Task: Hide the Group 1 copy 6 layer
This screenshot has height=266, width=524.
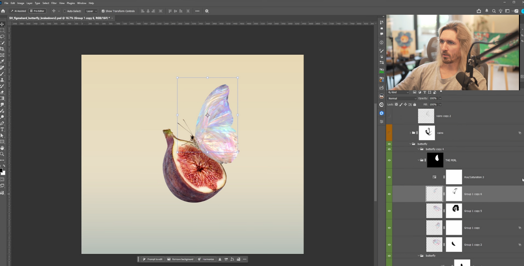Action: (389, 194)
